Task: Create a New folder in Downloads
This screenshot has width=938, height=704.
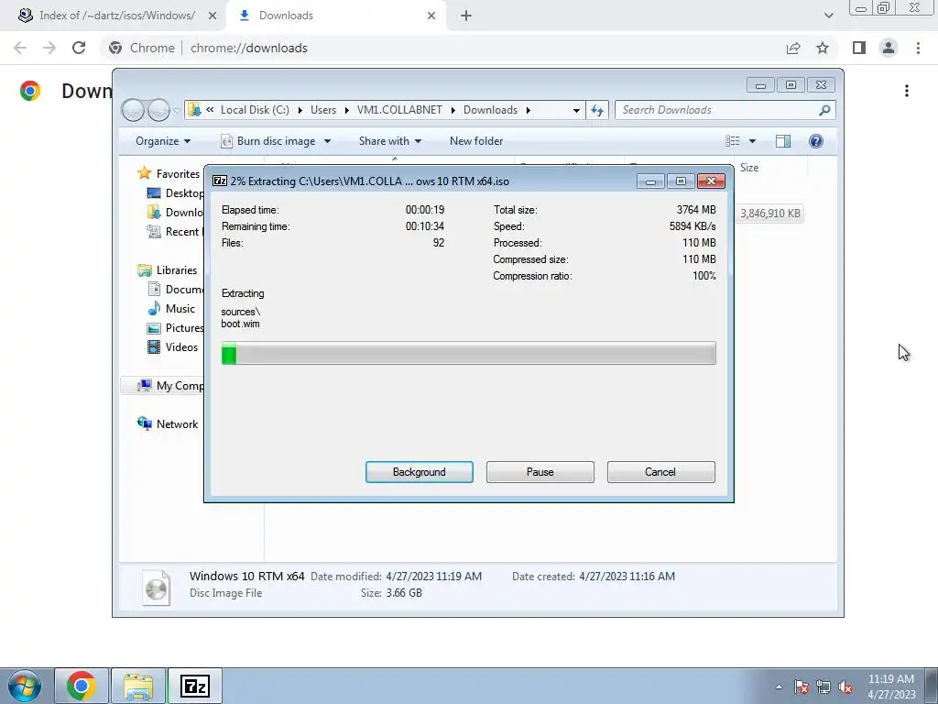Action: tap(476, 141)
